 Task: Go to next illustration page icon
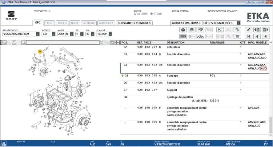point(266,30)
